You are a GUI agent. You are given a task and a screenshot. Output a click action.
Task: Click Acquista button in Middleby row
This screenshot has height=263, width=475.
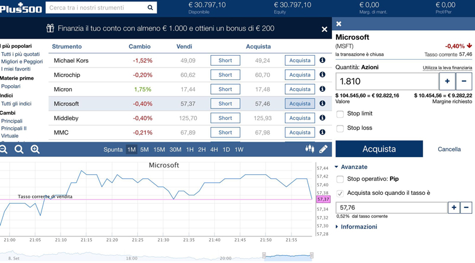[x=300, y=118]
